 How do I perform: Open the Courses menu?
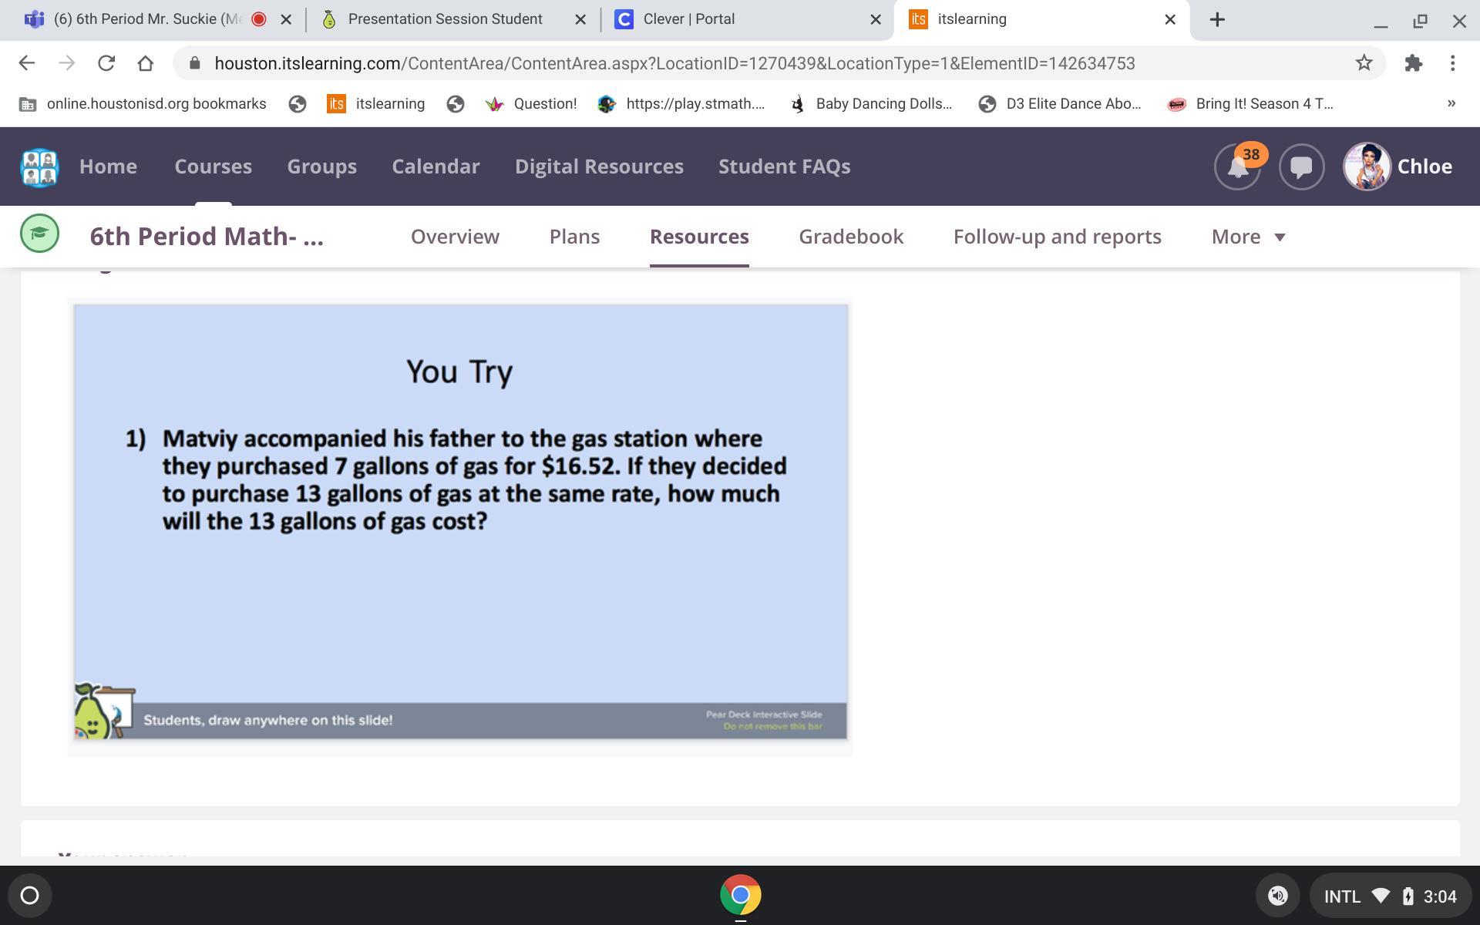pyautogui.click(x=213, y=166)
